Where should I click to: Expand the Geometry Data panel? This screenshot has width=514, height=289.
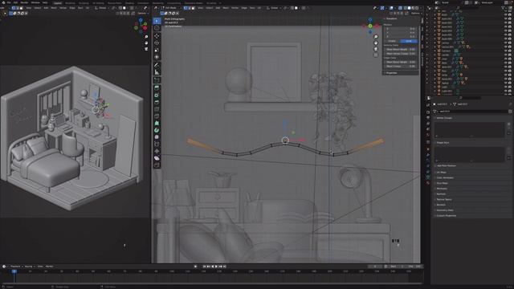(444, 210)
